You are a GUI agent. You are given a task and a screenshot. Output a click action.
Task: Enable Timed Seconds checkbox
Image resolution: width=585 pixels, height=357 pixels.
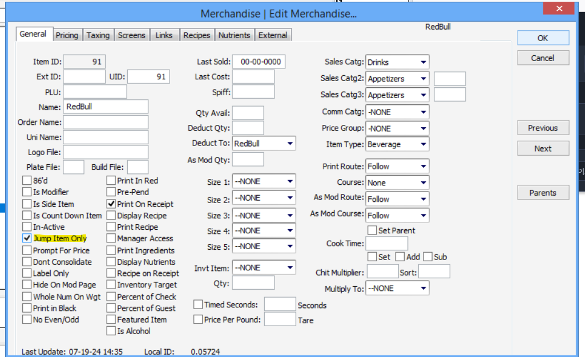198,305
